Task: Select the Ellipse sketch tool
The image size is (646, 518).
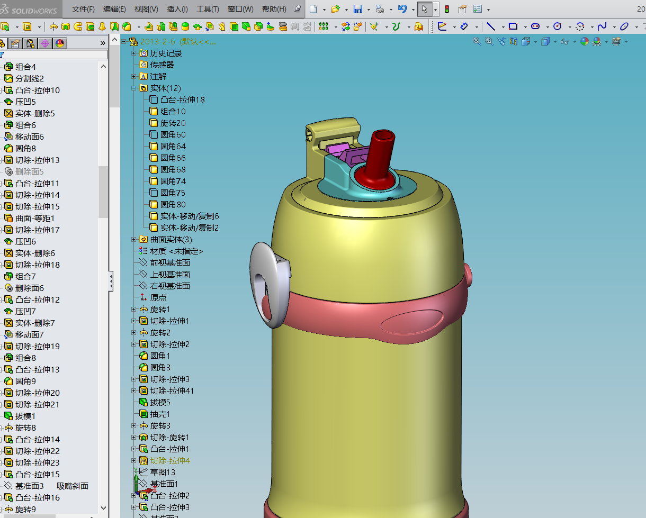Action: (624, 26)
